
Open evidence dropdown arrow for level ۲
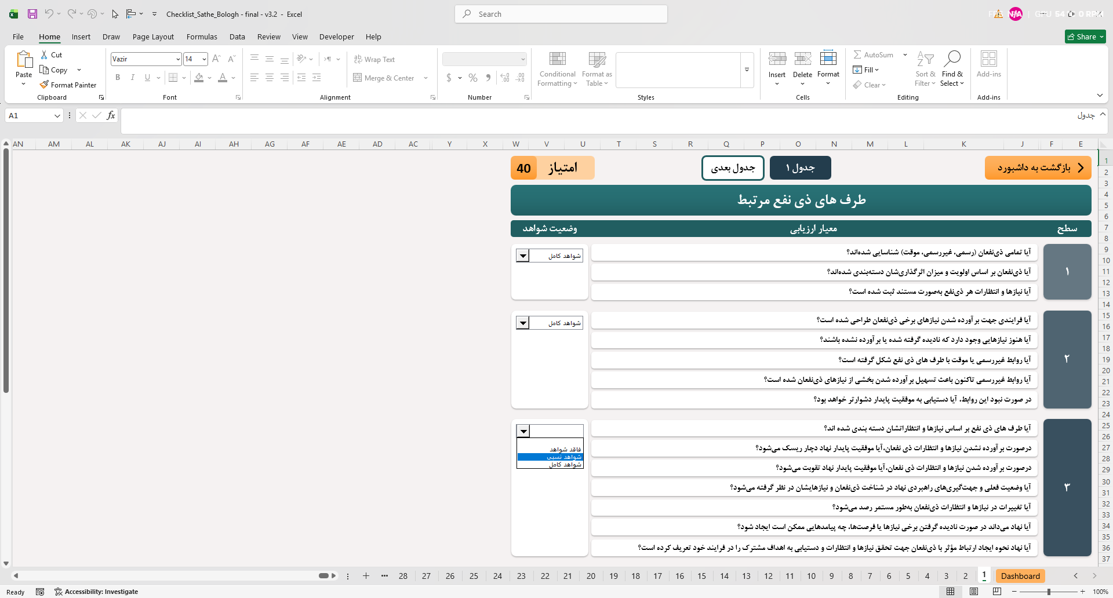(523, 323)
